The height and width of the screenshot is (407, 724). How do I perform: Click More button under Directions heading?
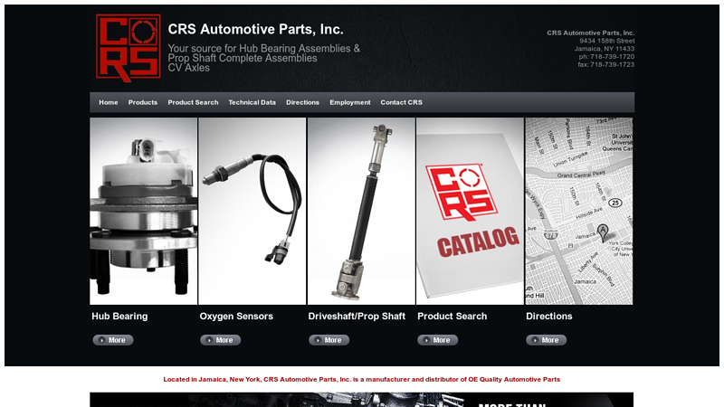[x=547, y=340]
